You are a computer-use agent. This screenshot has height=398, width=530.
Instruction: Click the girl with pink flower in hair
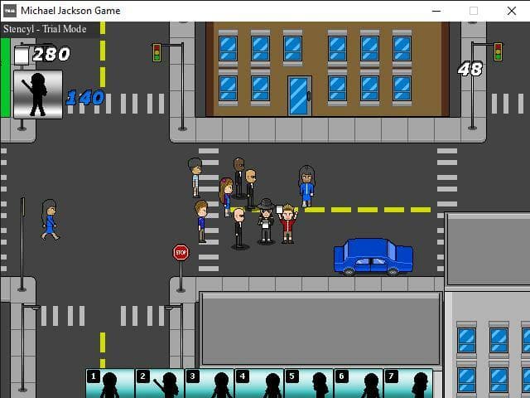(226, 197)
